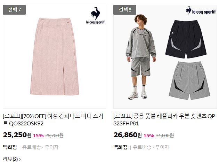Open the pink midi skirt product image

point(55,56)
